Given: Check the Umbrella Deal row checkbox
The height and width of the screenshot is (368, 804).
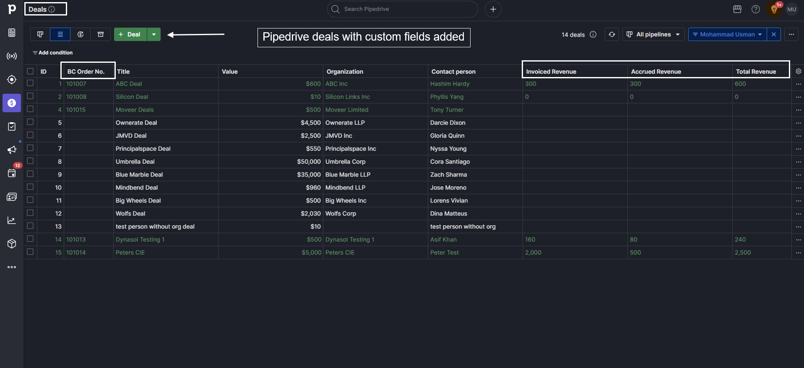Looking at the screenshot, I should [30, 161].
